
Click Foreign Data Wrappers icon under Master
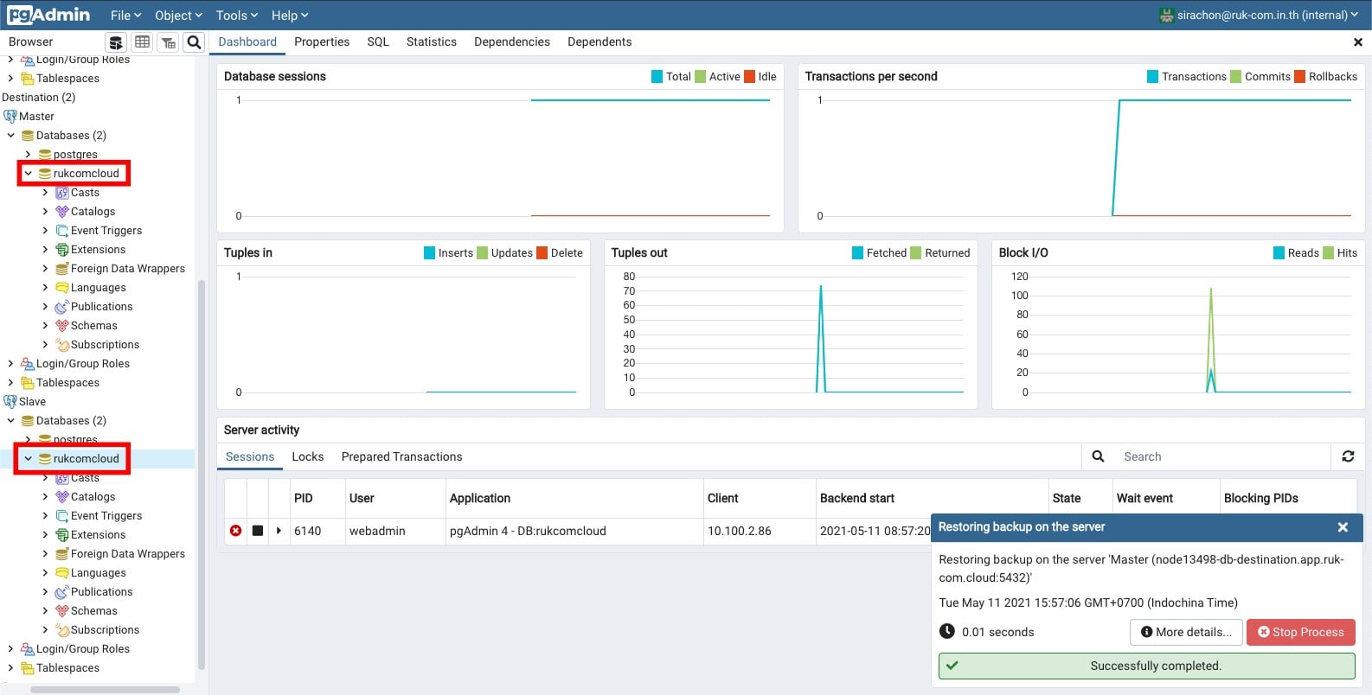pyautogui.click(x=62, y=269)
